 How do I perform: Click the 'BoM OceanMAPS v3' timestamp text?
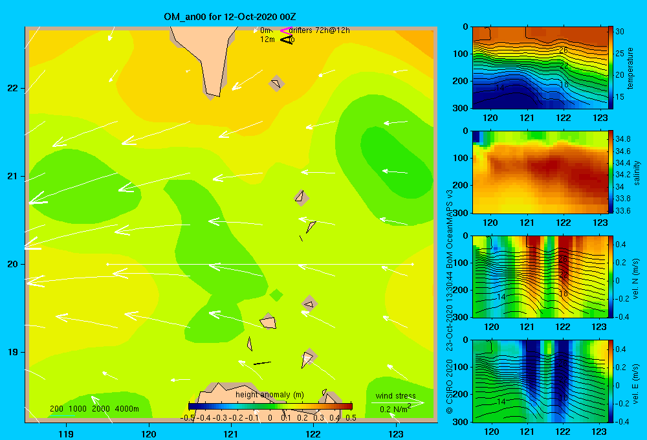pos(450,229)
